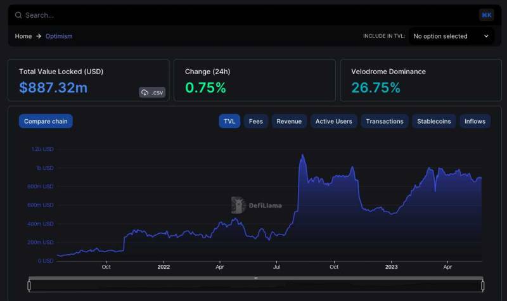Open the Include in TVL dropdown
Image resolution: width=507 pixels, height=301 pixels.
(451, 36)
